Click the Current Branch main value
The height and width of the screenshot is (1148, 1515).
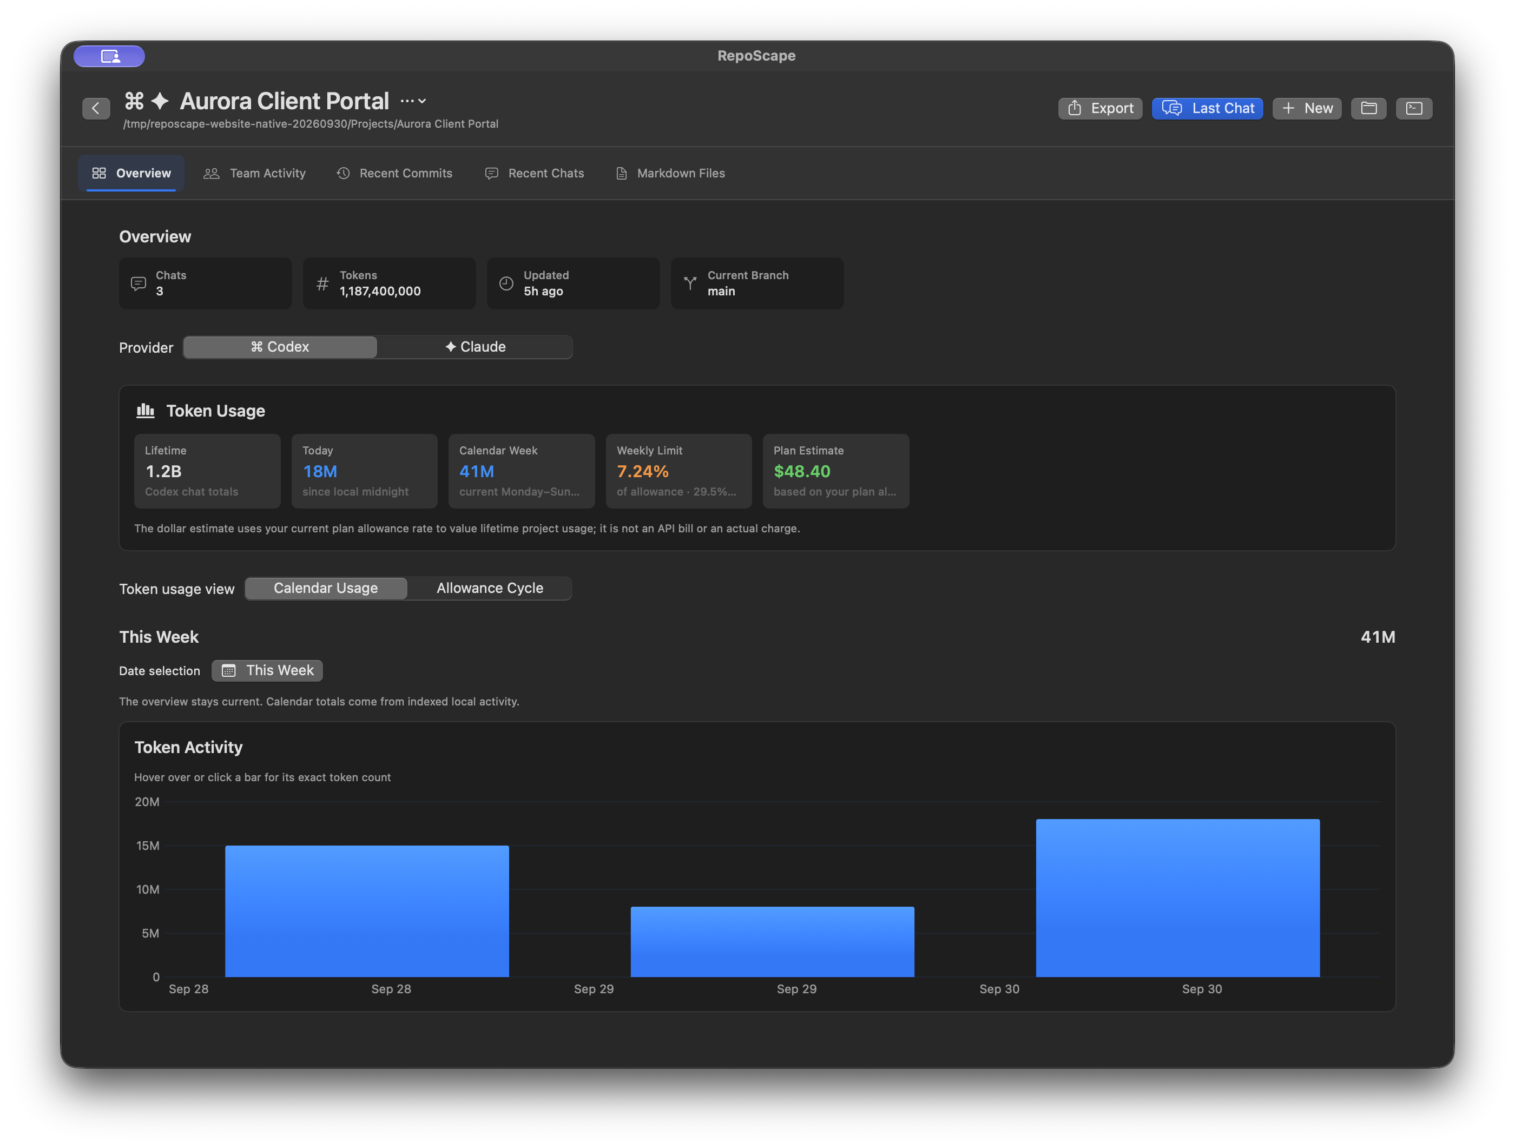pyautogui.click(x=721, y=291)
